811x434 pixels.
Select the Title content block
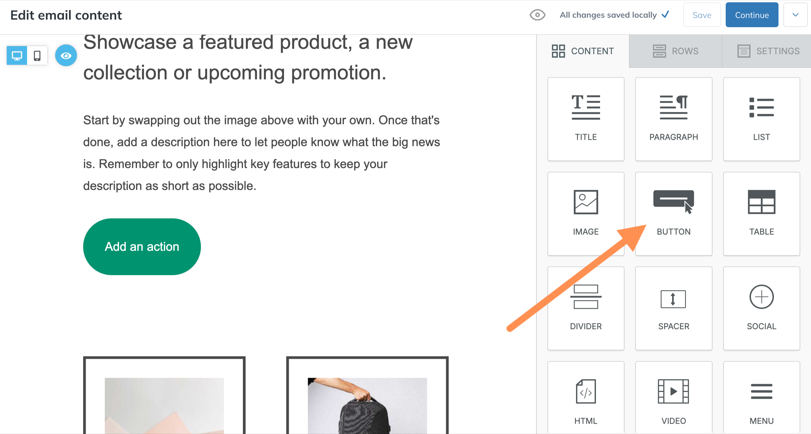pyautogui.click(x=586, y=119)
